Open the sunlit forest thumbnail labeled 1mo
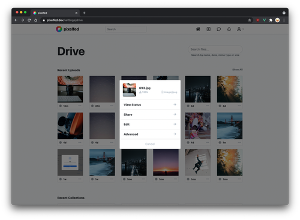Image resolution: width=300 pixels, height=220 pixels. (x=230, y=162)
